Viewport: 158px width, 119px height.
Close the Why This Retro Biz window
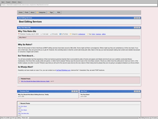coord(139,28)
